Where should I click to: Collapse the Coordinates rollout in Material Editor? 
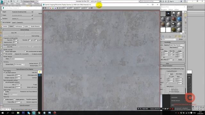point(172,42)
